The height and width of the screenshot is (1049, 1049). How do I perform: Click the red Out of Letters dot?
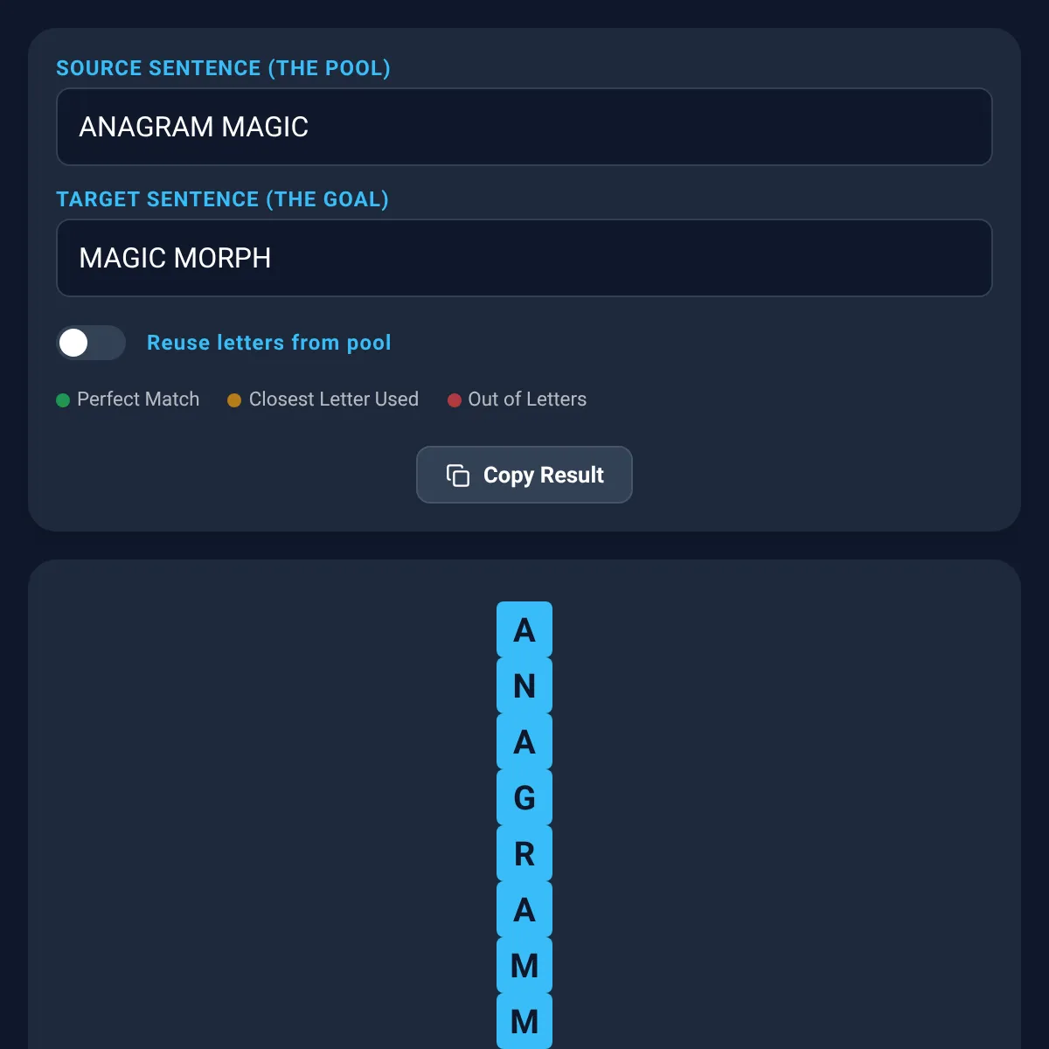tap(454, 400)
